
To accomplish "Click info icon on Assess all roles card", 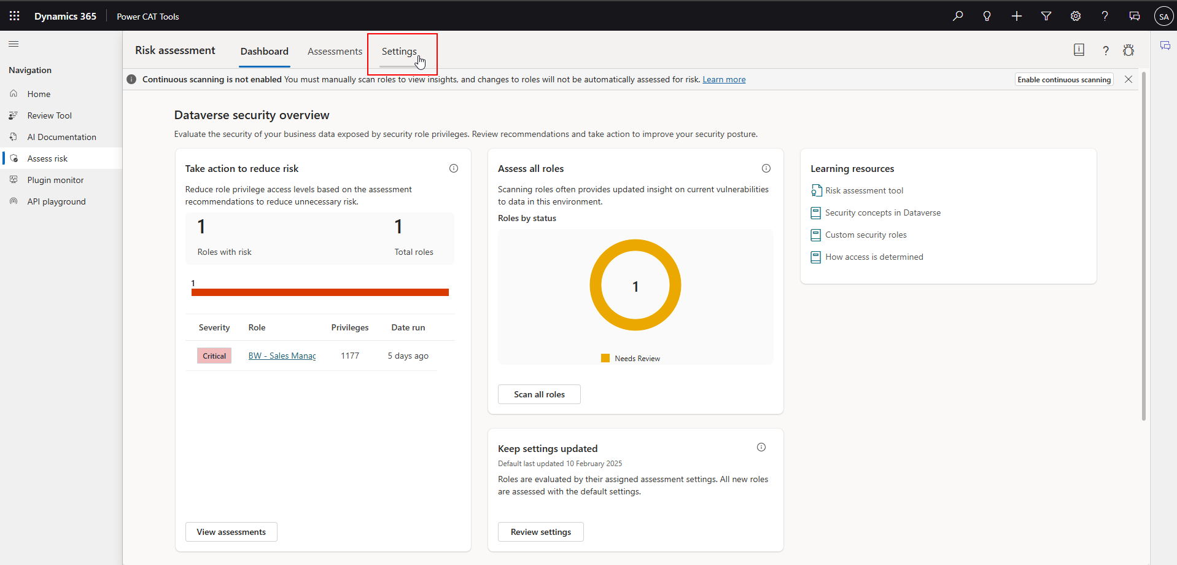I will pos(766,168).
